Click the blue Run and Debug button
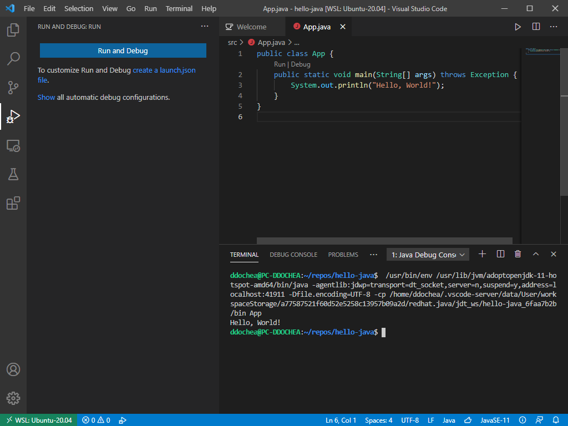 [123, 50]
